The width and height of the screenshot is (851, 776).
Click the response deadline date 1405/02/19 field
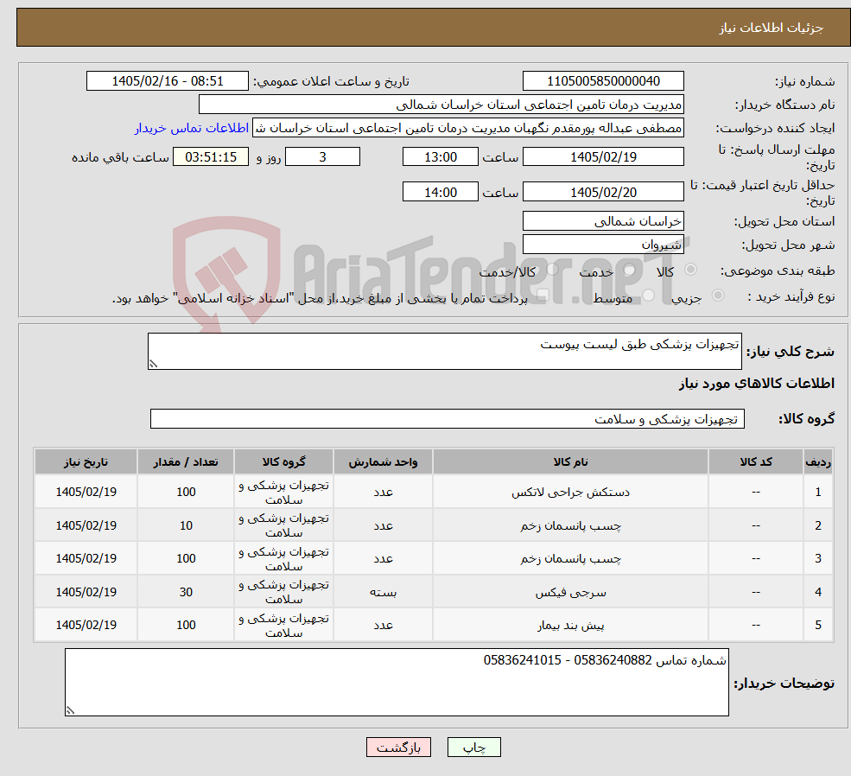coord(603,156)
